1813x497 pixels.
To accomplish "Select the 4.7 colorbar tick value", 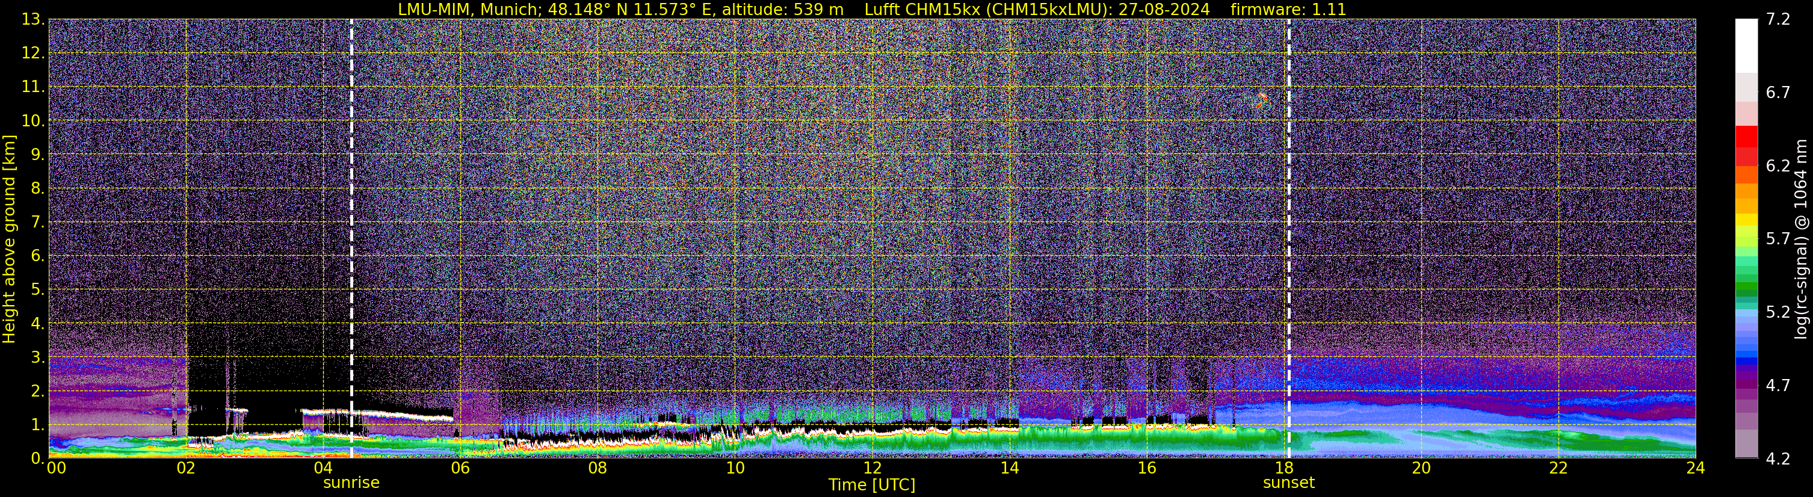I will click(x=1778, y=386).
